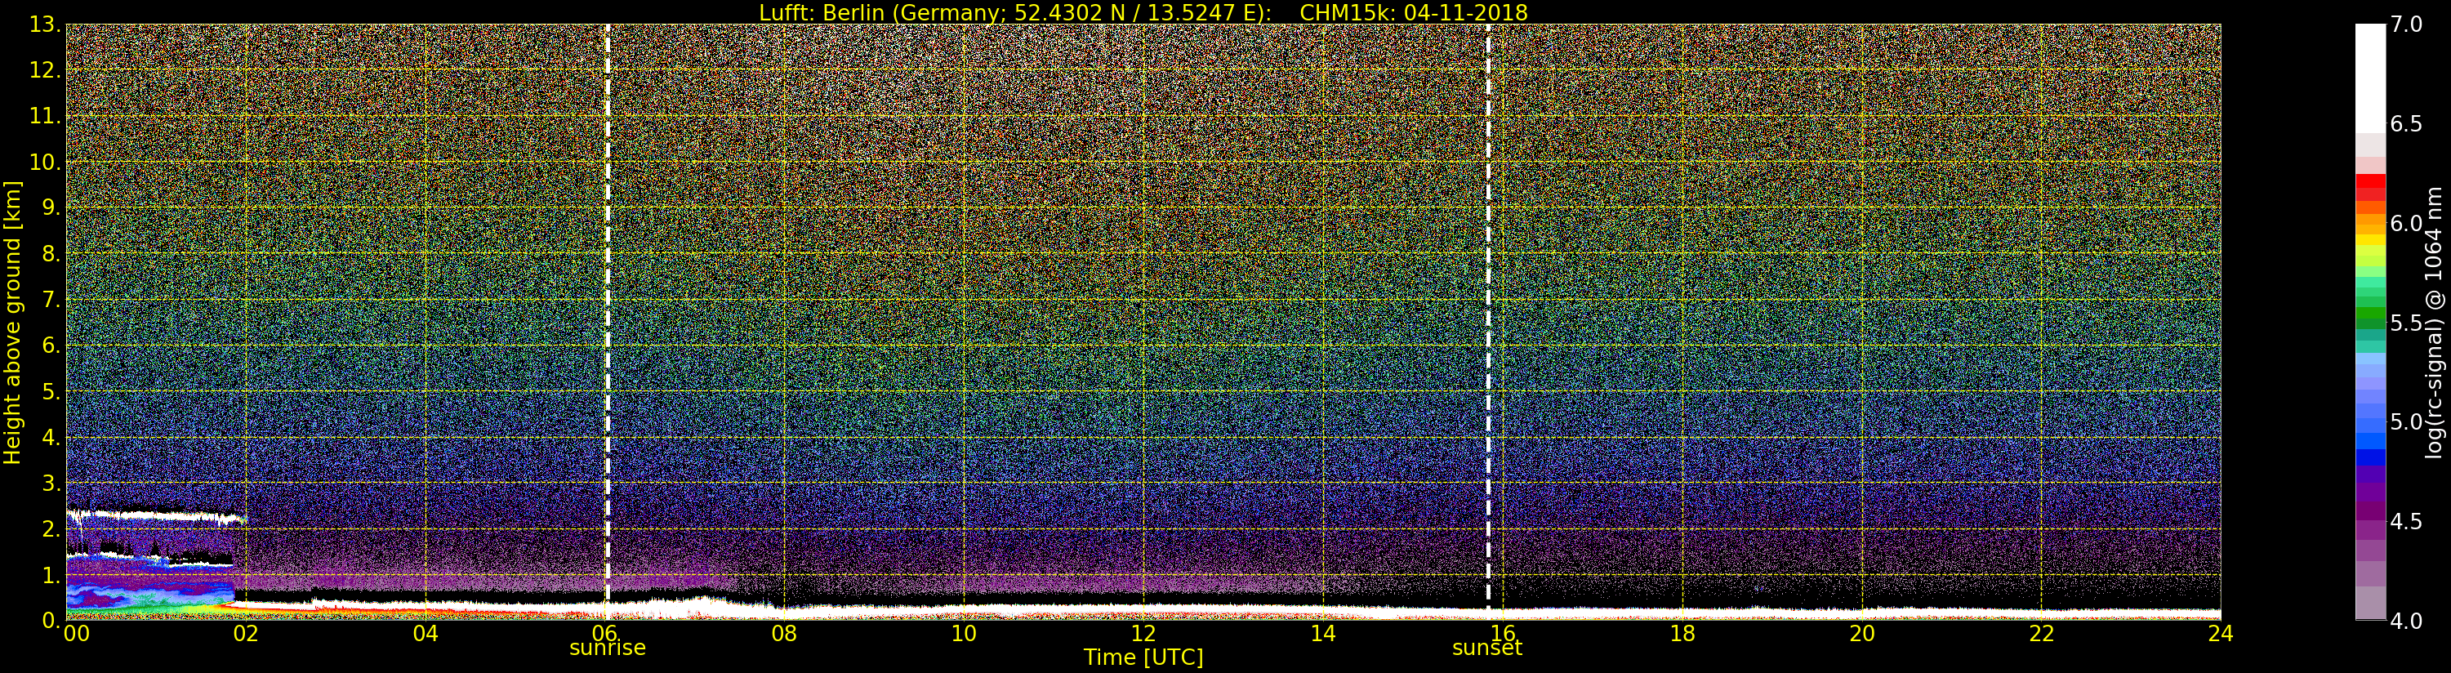The height and width of the screenshot is (673, 2451).
Task: Click the 'CHM15k: 04-11-2018' title text
Action: 1413,12
